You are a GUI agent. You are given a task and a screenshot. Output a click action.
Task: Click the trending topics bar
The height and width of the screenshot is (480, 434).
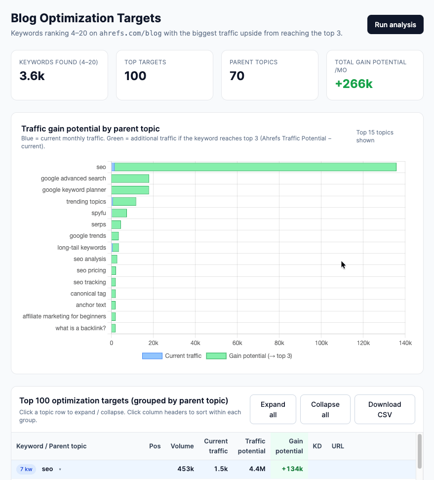pos(123,201)
